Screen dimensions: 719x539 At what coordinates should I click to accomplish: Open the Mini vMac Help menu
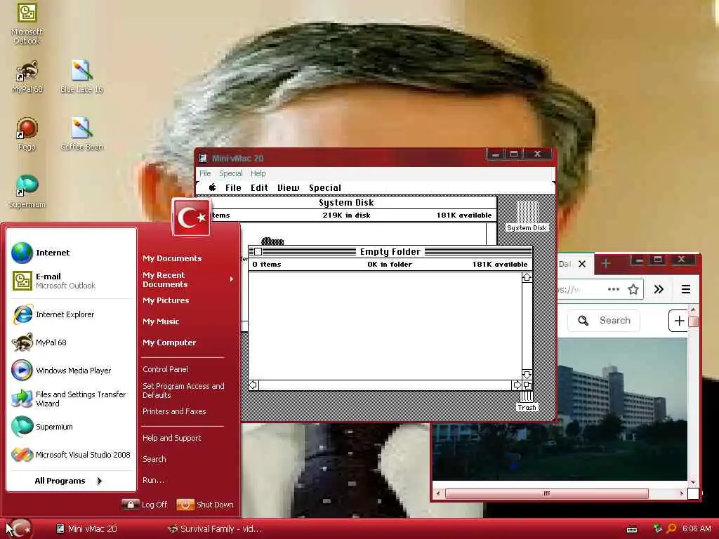tap(258, 173)
